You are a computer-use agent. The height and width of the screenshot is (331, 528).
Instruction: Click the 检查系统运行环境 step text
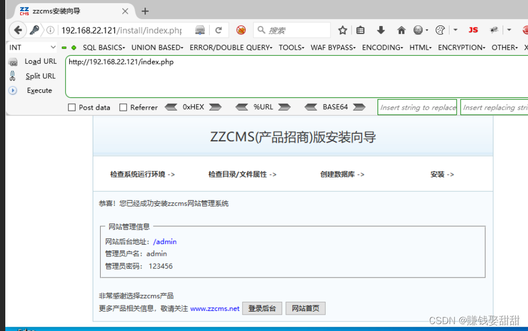point(138,174)
